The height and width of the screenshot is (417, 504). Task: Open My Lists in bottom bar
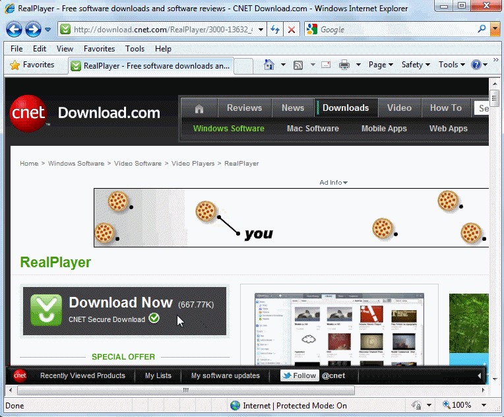point(158,375)
